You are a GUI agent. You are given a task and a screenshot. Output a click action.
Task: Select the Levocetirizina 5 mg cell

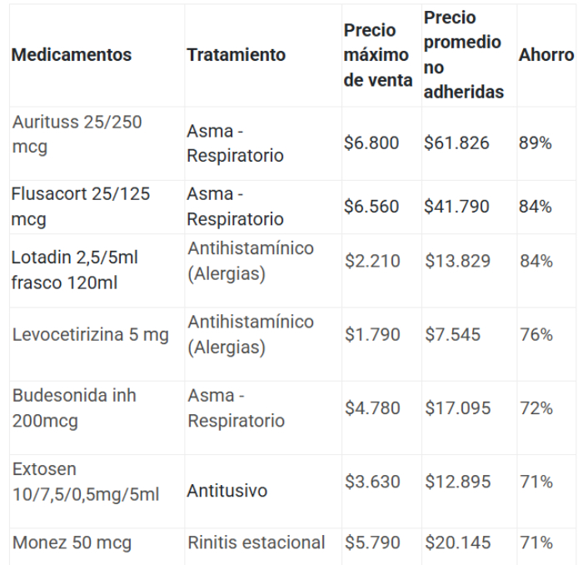tap(90, 335)
